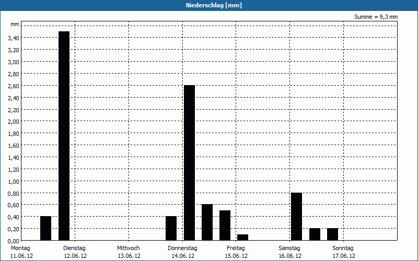The width and height of the screenshot is (418, 261).
Task: Click the 0,40 y-axis value
Action: tap(14, 217)
